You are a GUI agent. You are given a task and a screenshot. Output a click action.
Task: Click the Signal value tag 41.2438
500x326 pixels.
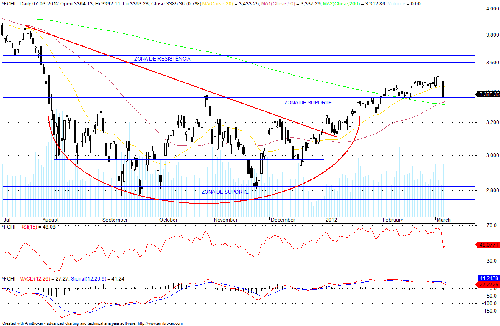tap(488, 278)
